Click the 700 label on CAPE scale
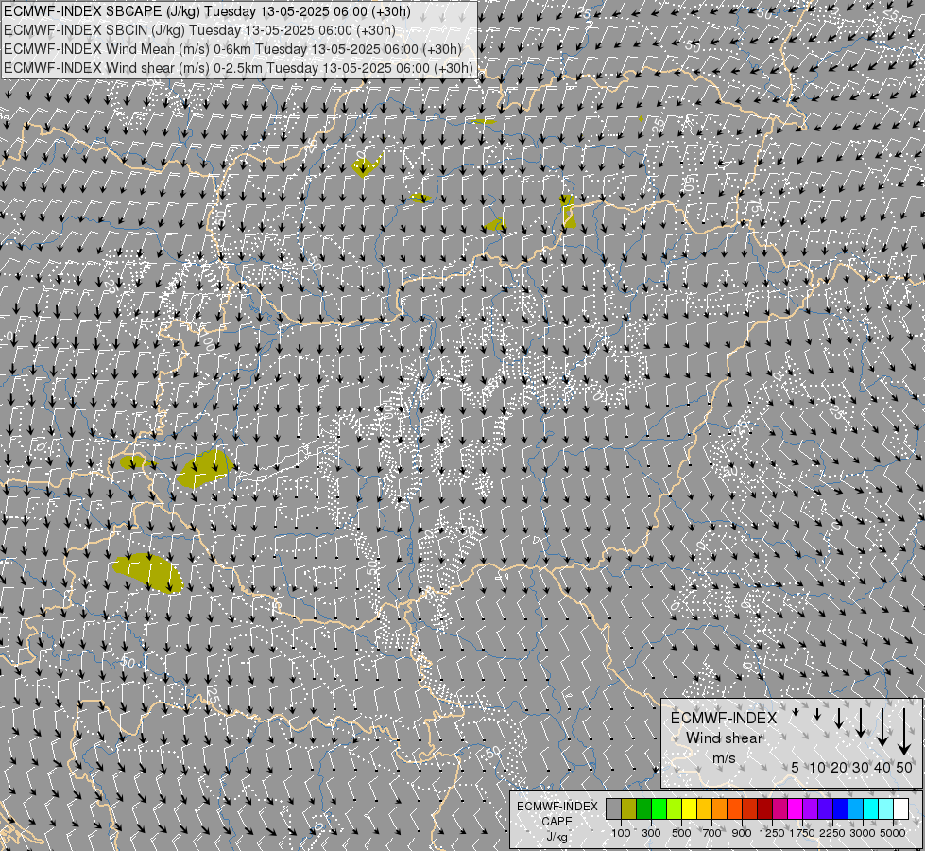This screenshot has width=925, height=851. pyautogui.click(x=712, y=833)
